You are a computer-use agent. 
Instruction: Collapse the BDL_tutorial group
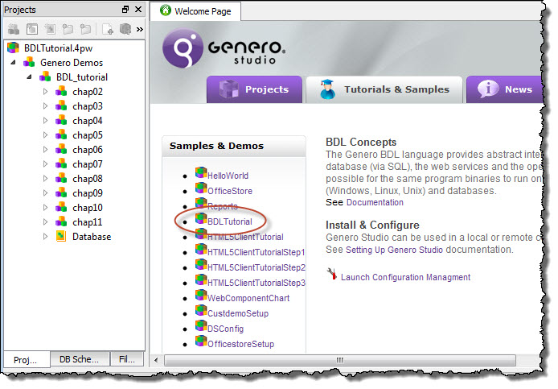click(31, 77)
